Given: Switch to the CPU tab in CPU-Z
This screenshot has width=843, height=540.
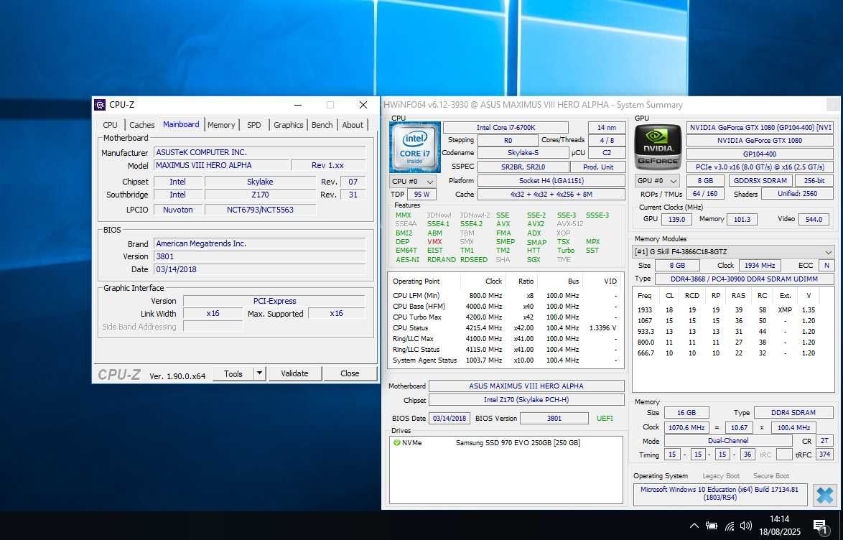Looking at the screenshot, I should 110,125.
